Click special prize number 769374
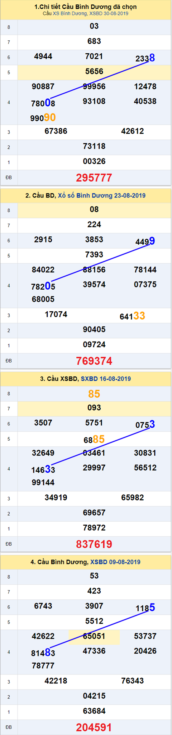The height and width of the screenshot is (735, 172). click(94, 361)
